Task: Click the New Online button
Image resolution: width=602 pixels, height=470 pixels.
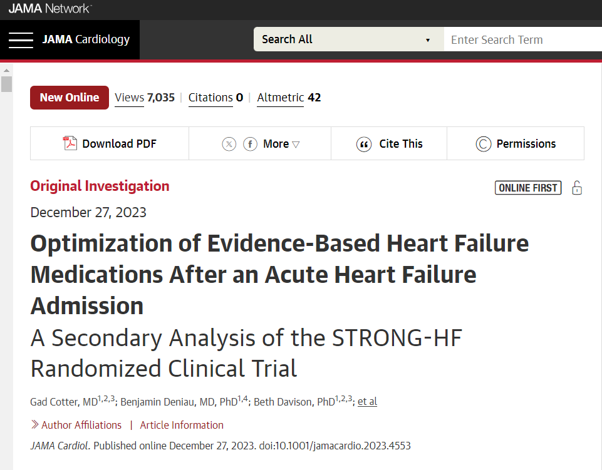Action: [70, 98]
